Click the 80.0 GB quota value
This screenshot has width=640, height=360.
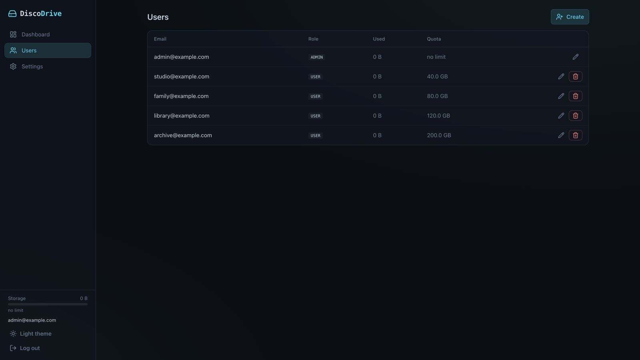click(x=437, y=96)
